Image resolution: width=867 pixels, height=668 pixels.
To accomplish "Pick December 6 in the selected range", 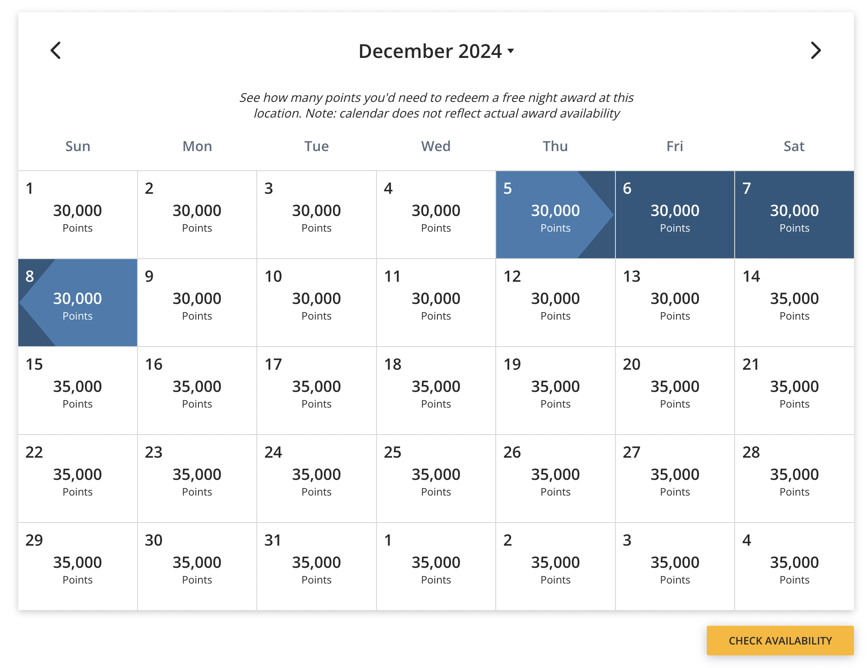I will tap(675, 215).
